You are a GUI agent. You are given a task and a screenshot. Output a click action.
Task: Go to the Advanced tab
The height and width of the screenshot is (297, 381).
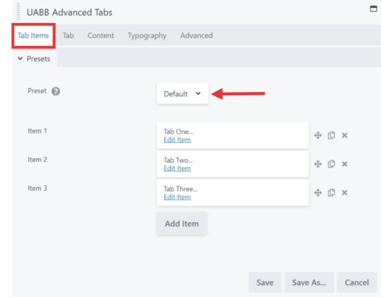point(196,36)
